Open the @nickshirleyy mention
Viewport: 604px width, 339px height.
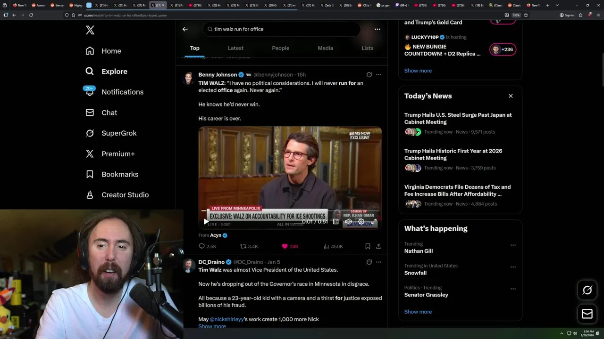click(226, 319)
